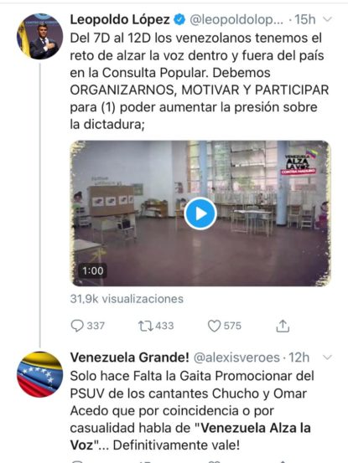
Task: Open the 12h reply timestamp
Action: pos(299,358)
